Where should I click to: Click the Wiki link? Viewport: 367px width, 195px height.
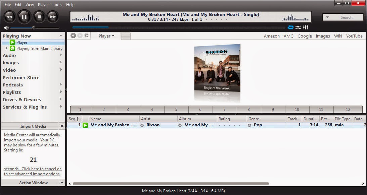coord(338,36)
